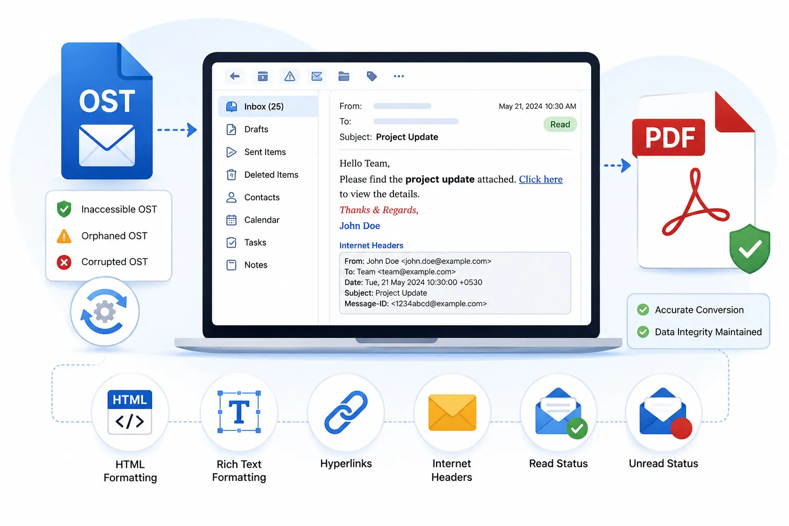Screen dimensions: 789x526
Task: Click the Read Status envelope icon
Action: 561,414
